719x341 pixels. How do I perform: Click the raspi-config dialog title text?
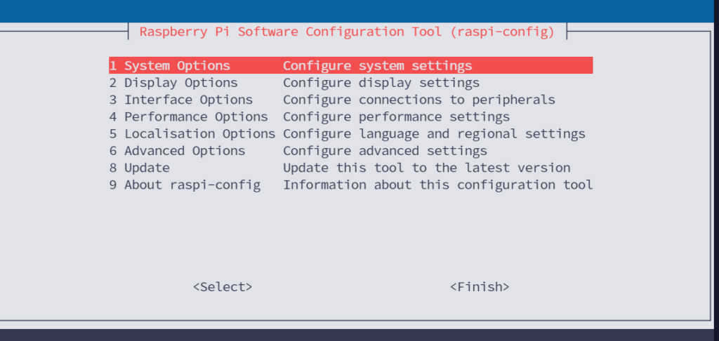(347, 32)
